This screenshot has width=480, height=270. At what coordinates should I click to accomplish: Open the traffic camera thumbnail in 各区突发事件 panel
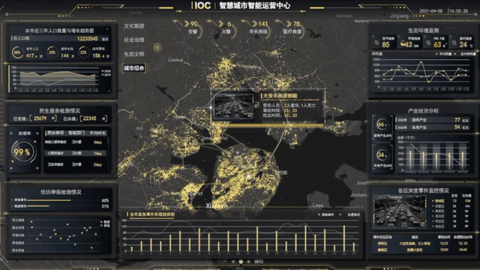(400, 211)
